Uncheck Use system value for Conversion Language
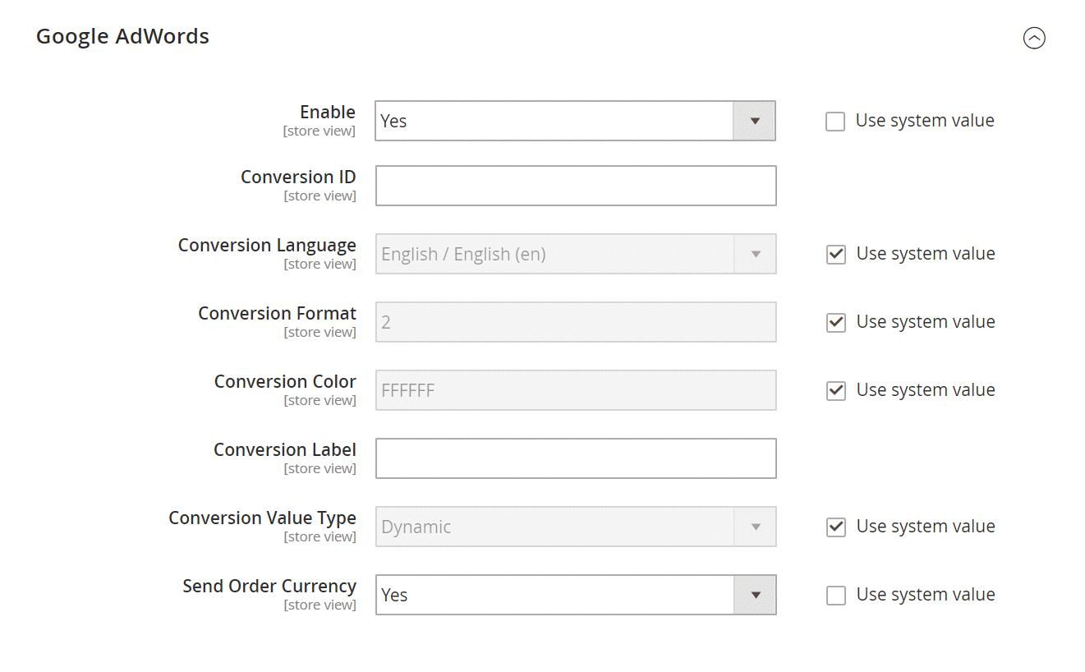Viewport: 1085px width, 672px height. (x=836, y=255)
